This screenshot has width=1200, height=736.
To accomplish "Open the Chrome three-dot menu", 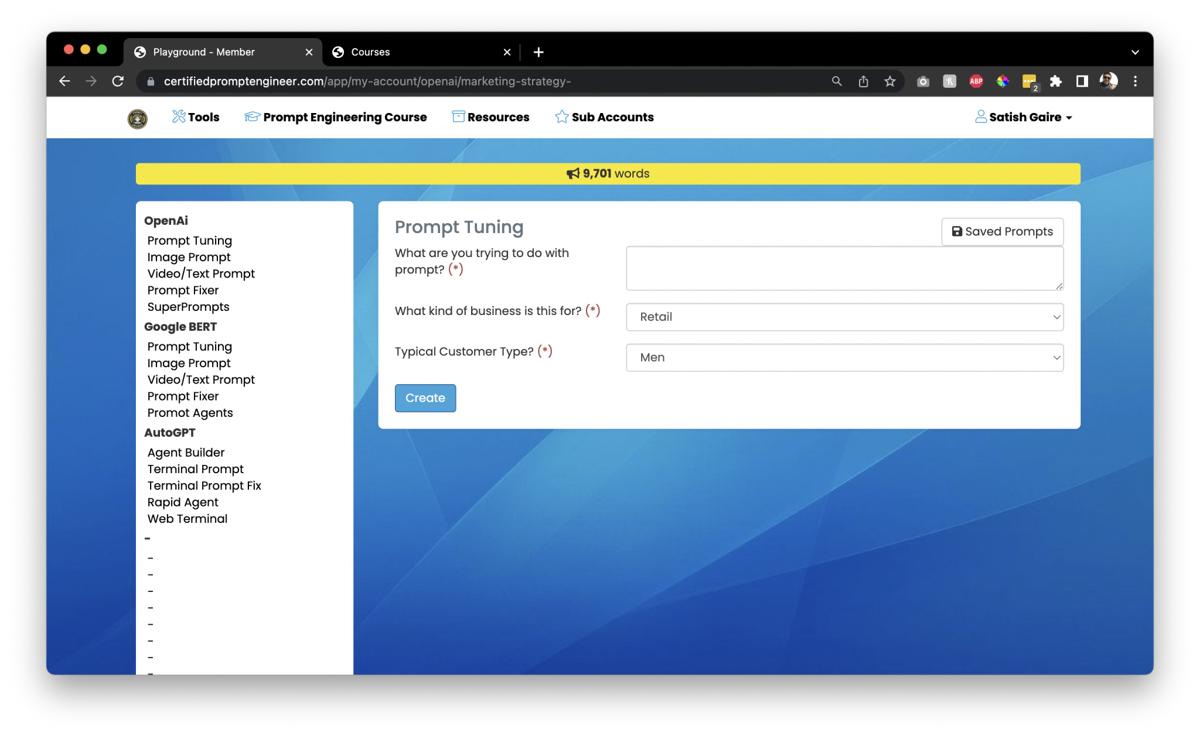I will click(x=1135, y=81).
